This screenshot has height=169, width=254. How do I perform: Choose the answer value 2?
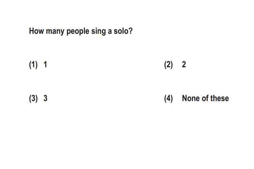(x=184, y=64)
